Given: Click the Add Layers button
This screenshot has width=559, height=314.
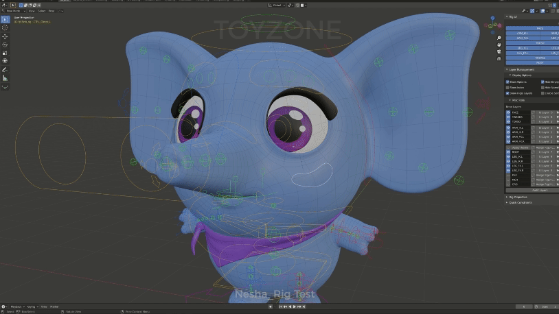Looking at the screenshot, I should (x=532, y=191).
